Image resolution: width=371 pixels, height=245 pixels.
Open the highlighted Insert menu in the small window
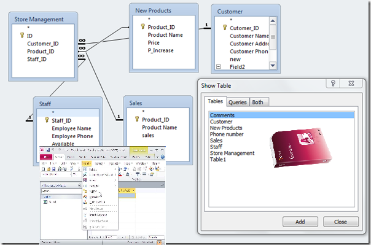pos(87,163)
